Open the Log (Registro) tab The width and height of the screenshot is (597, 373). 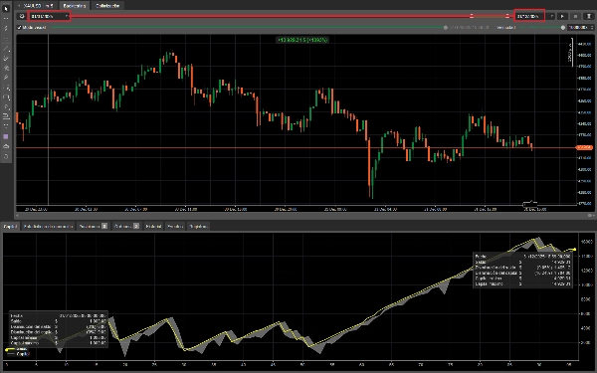[x=198, y=226]
